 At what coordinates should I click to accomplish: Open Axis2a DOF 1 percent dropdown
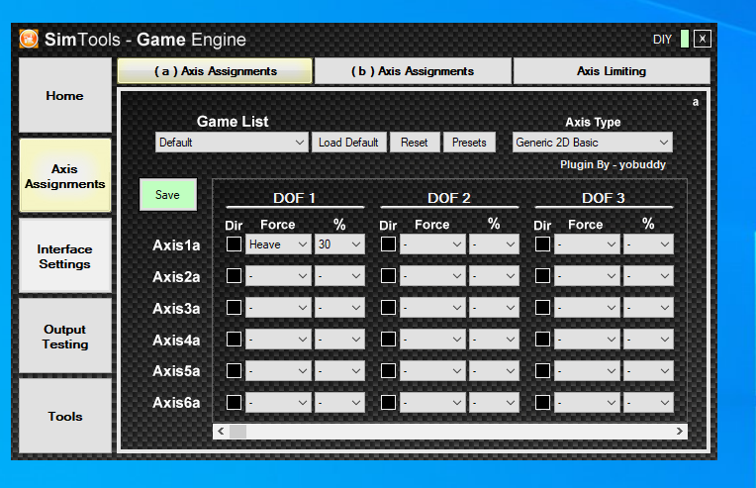click(339, 276)
